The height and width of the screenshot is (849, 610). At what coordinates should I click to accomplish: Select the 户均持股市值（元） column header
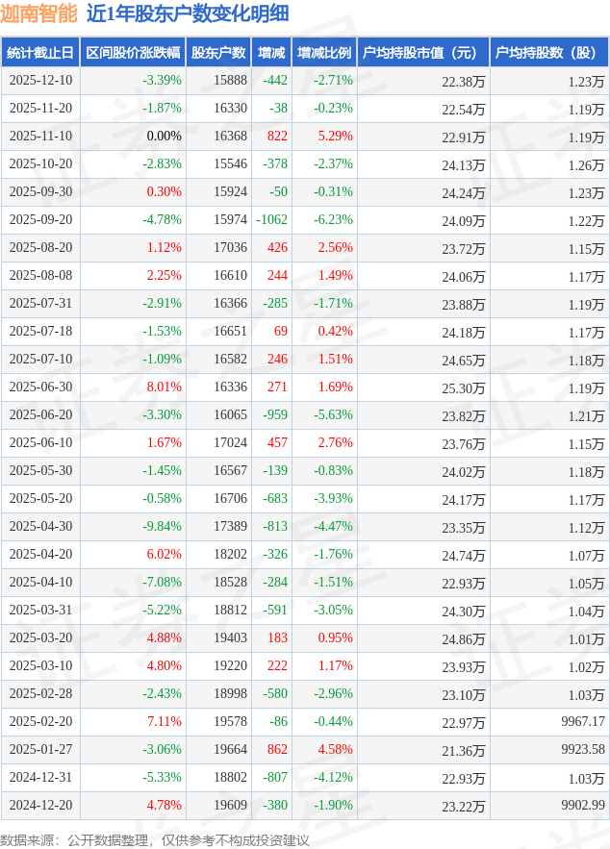pyautogui.click(x=423, y=53)
